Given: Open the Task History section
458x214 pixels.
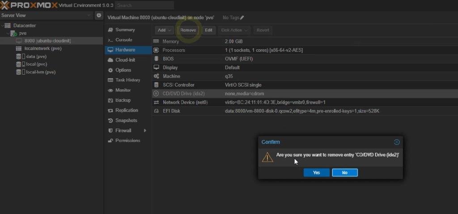Looking at the screenshot, I should 127,80.
